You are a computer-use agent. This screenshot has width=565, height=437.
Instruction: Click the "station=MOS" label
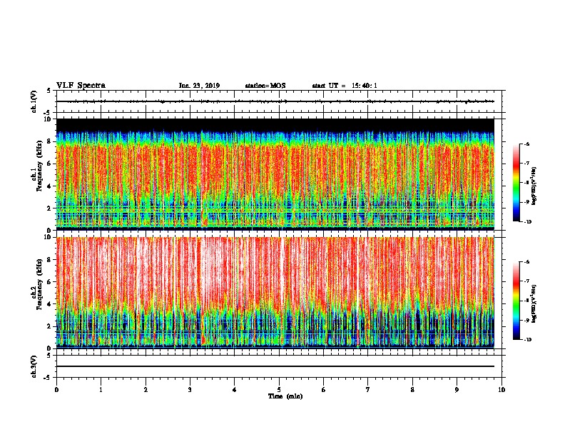(x=265, y=86)
